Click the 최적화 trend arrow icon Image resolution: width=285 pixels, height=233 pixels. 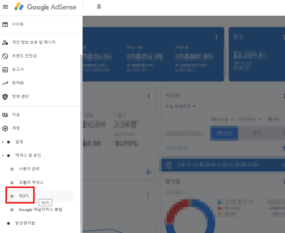point(5,83)
